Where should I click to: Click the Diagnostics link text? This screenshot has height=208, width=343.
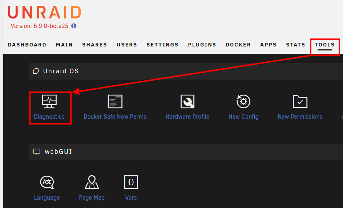pos(49,117)
